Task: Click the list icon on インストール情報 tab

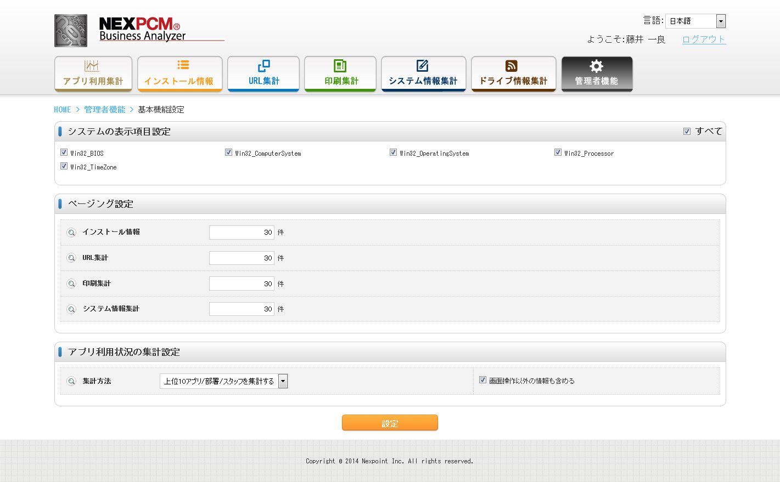Action: (x=183, y=65)
